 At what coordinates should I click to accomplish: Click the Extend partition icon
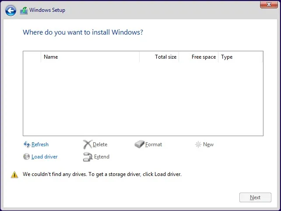88,157
